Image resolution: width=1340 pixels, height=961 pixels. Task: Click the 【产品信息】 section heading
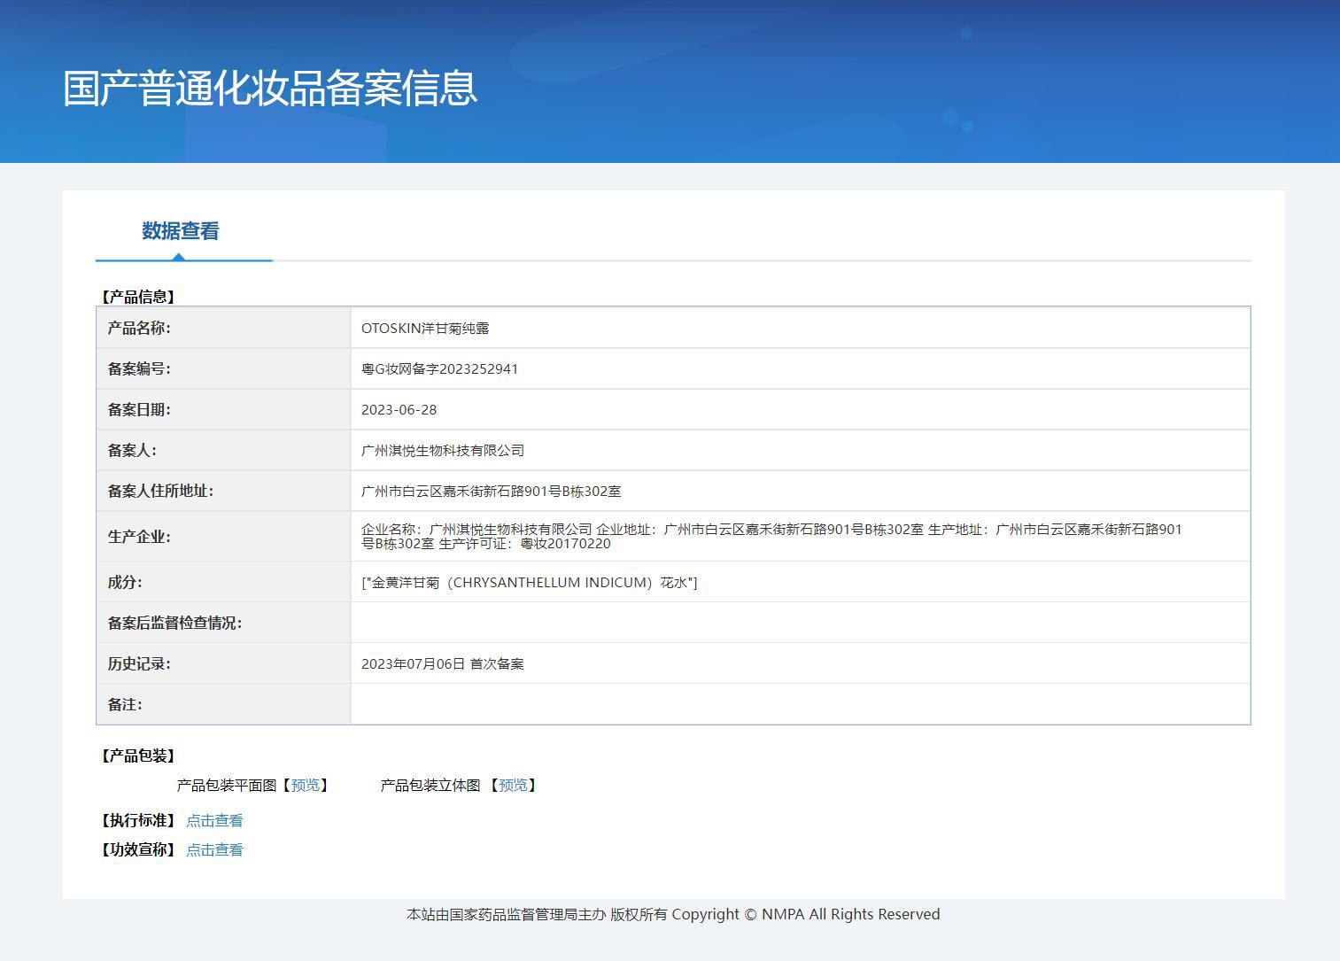coord(138,297)
